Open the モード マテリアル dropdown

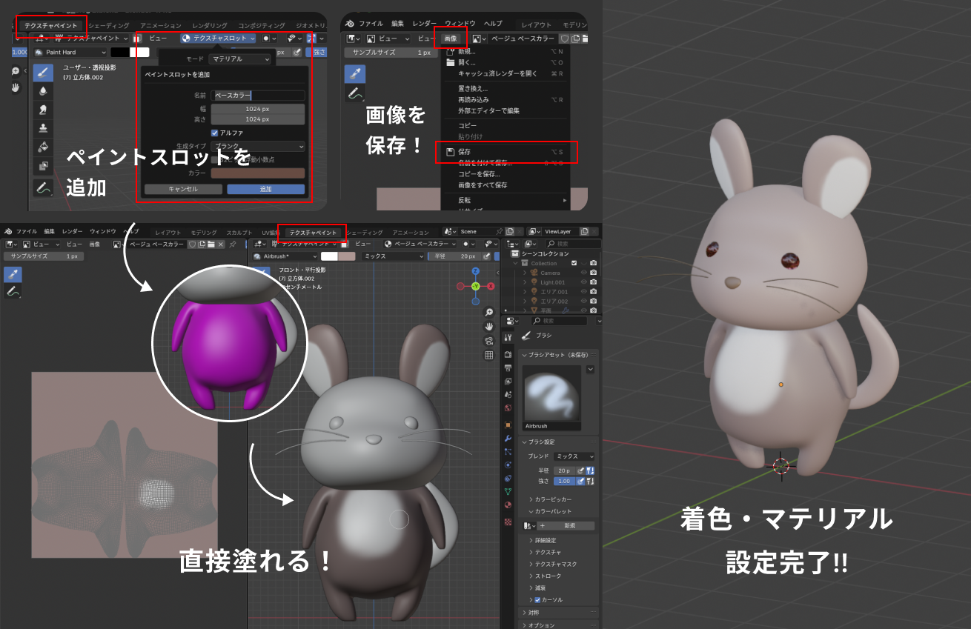pos(239,59)
